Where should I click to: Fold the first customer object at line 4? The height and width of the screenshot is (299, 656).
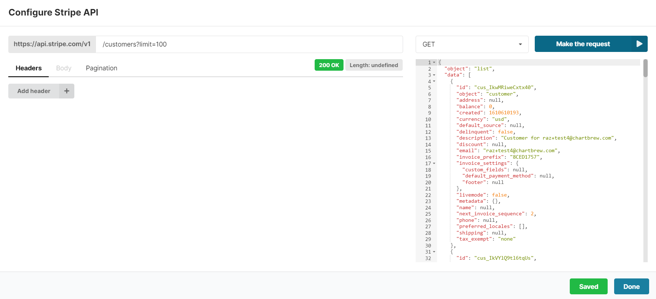[x=434, y=82]
